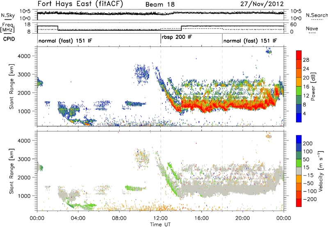
Task: Click the '50' tick on Velocity colorbar
Action: click(306, 159)
